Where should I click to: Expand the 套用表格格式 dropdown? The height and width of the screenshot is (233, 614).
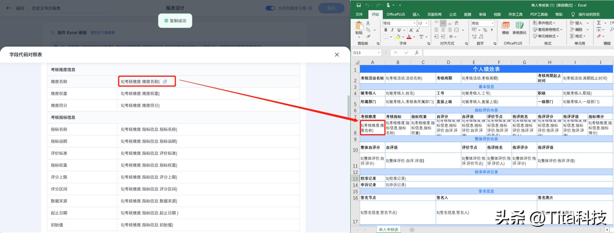[x=548, y=30]
